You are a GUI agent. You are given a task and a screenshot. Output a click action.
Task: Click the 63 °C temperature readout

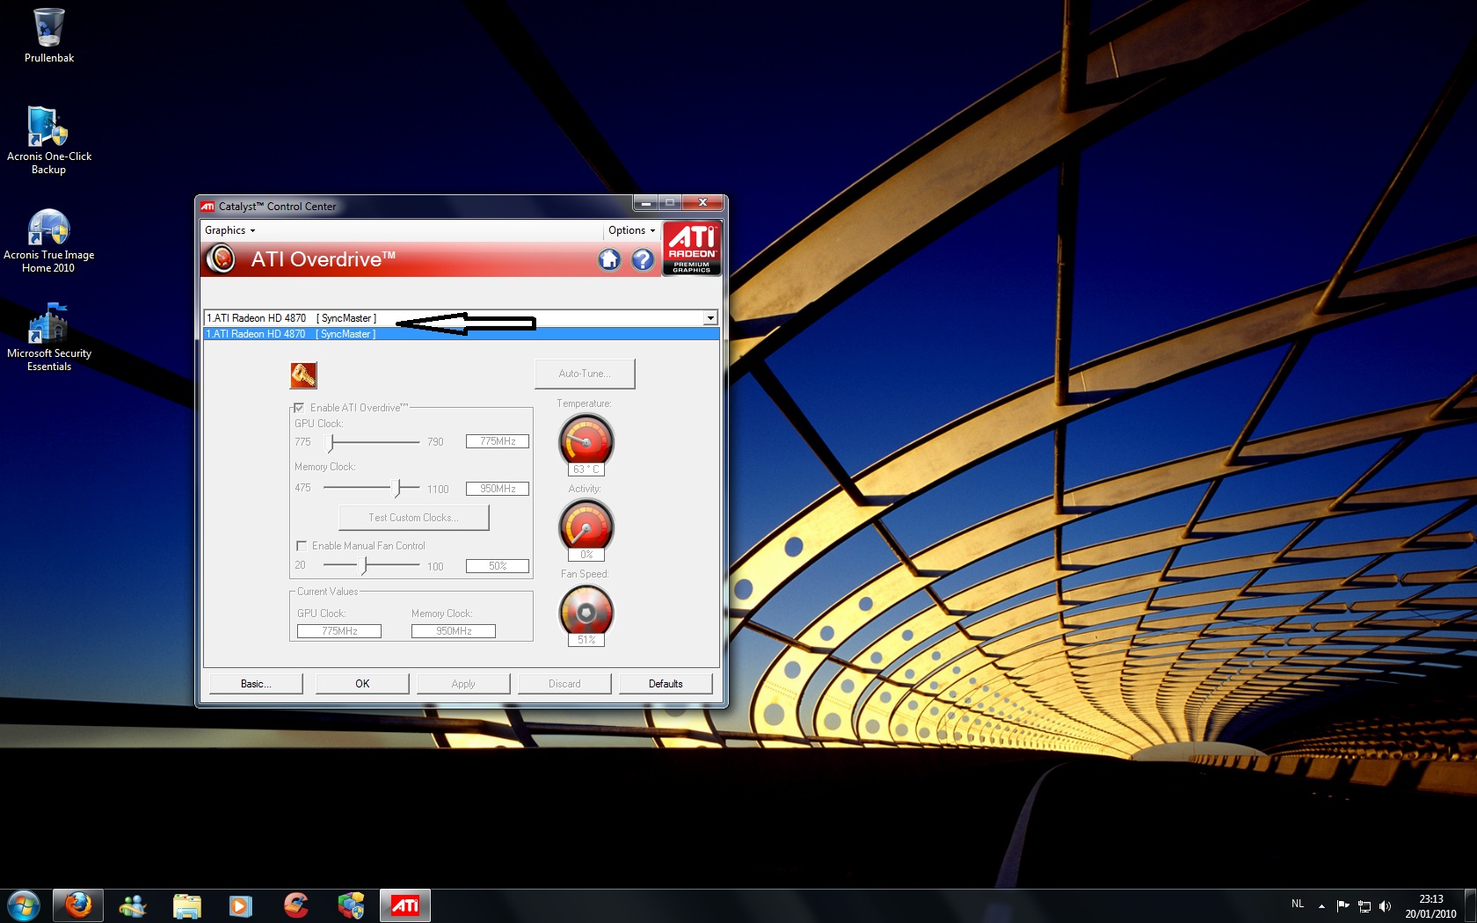pos(586,469)
